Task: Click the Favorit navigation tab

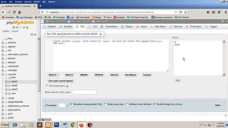Action: coord(15,31)
